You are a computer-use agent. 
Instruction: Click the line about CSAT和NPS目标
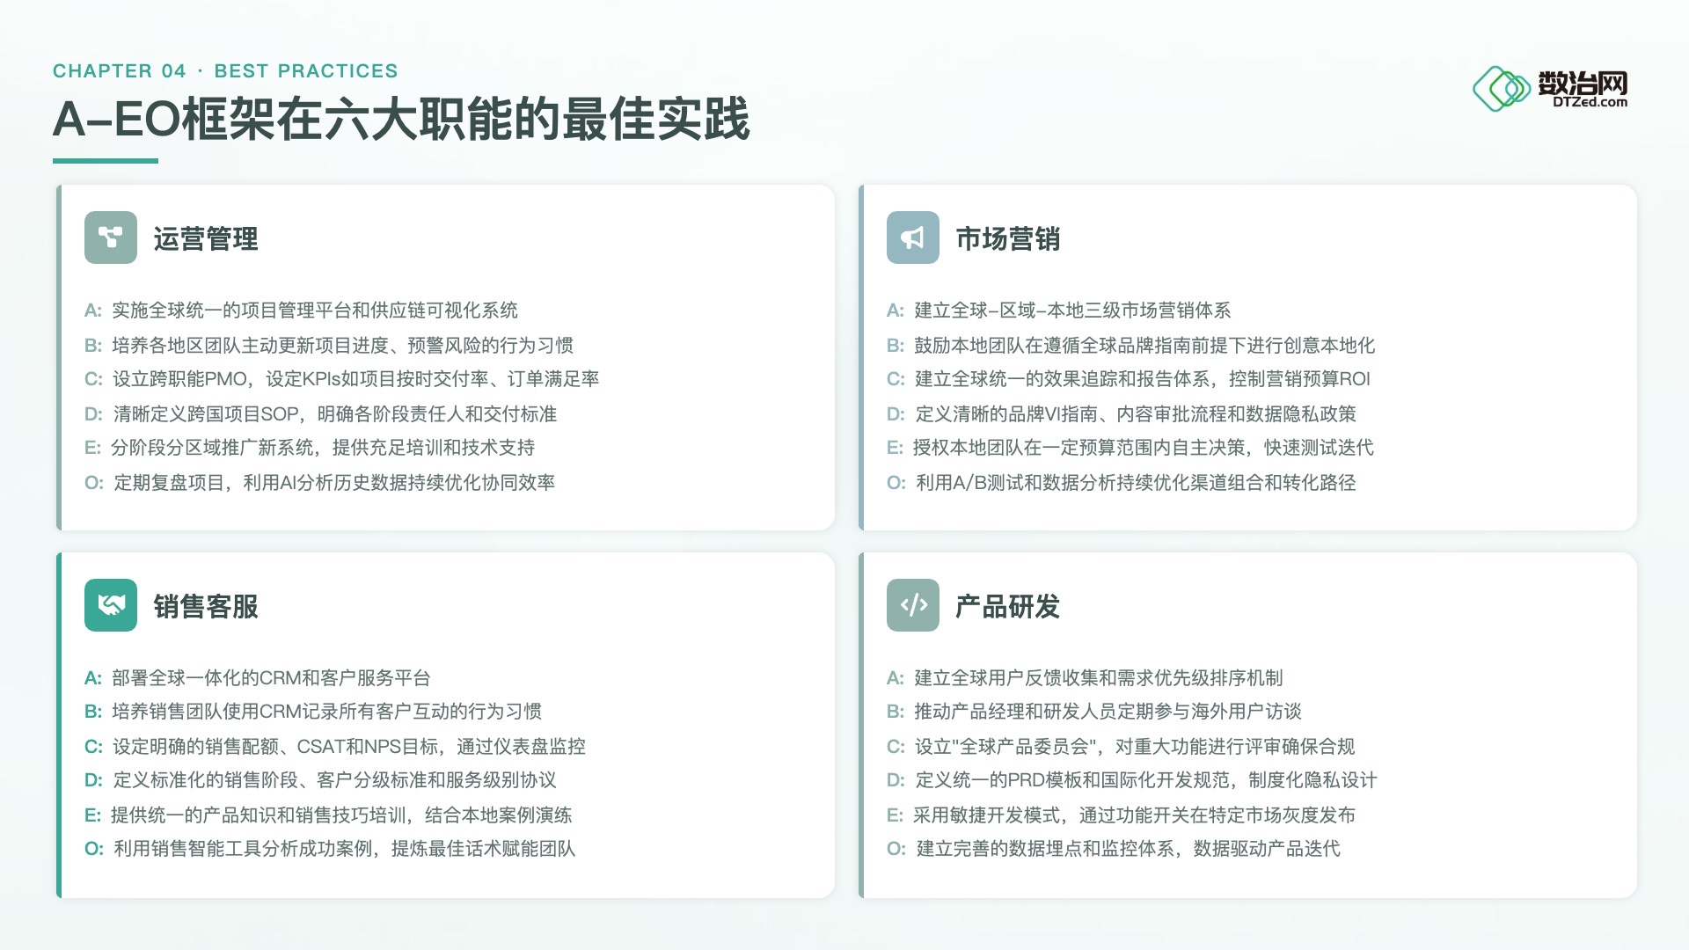click(x=334, y=747)
